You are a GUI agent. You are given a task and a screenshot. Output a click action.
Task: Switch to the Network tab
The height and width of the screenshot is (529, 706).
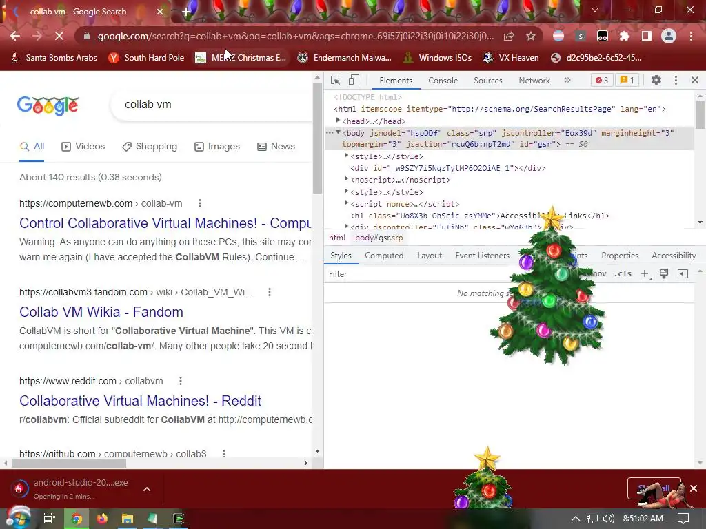pyautogui.click(x=534, y=81)
